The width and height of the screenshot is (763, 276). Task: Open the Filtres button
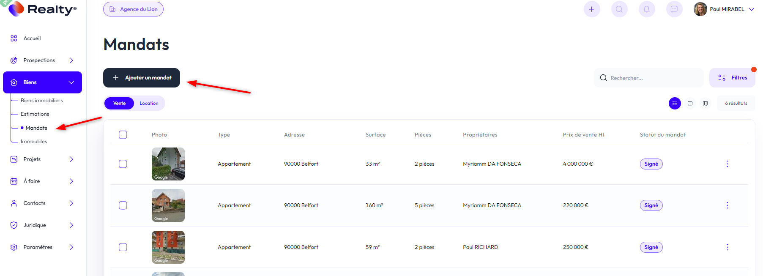click(x=732, y=78)
